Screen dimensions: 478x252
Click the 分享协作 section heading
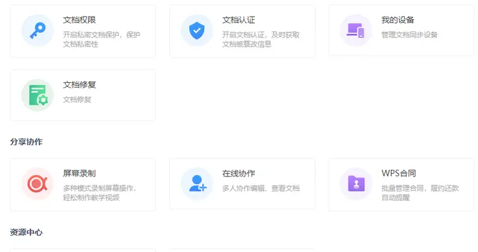click(x=26, y=142)
